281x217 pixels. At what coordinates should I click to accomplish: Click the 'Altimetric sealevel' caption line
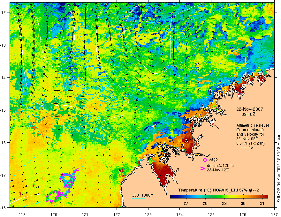point(253,125)
